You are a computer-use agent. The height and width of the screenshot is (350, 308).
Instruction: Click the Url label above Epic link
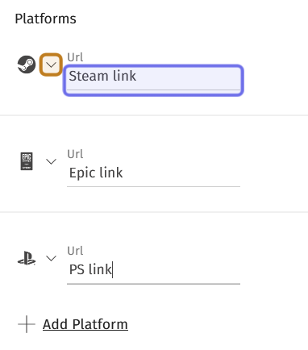click(x=75, y=154)
